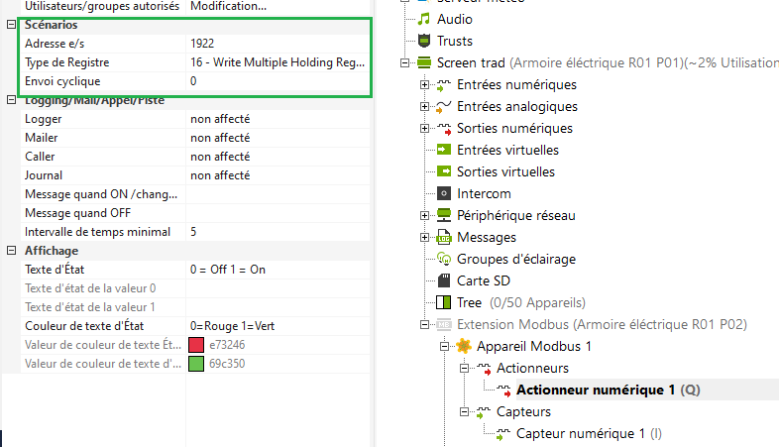This screenshot has height=447, width=779.
Task: Click the Screen trad device icon
Action: (425, 62)
